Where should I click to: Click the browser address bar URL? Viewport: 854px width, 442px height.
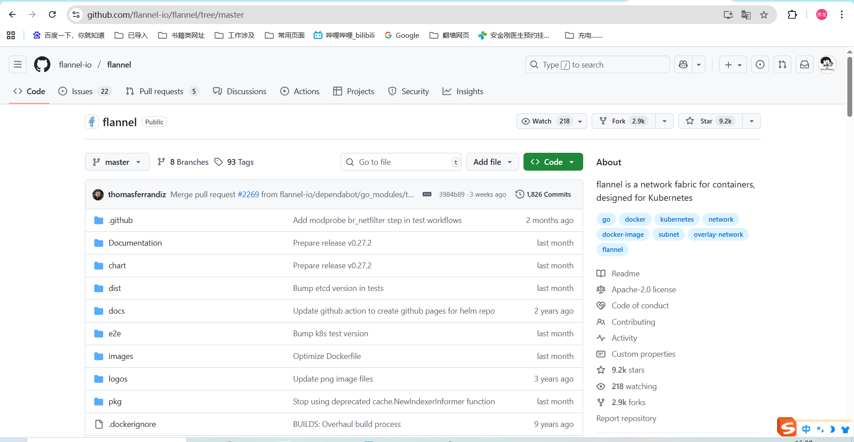tap(165, 15)
